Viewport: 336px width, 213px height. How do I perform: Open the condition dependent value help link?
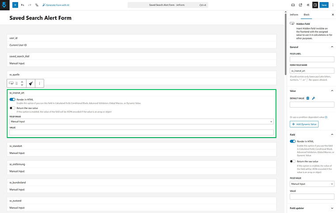pos(326,117)
